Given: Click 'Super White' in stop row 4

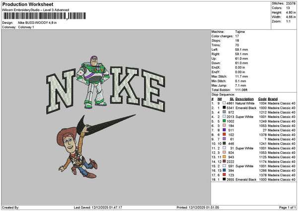Looking at the screenshot, I should pos(244,117).
